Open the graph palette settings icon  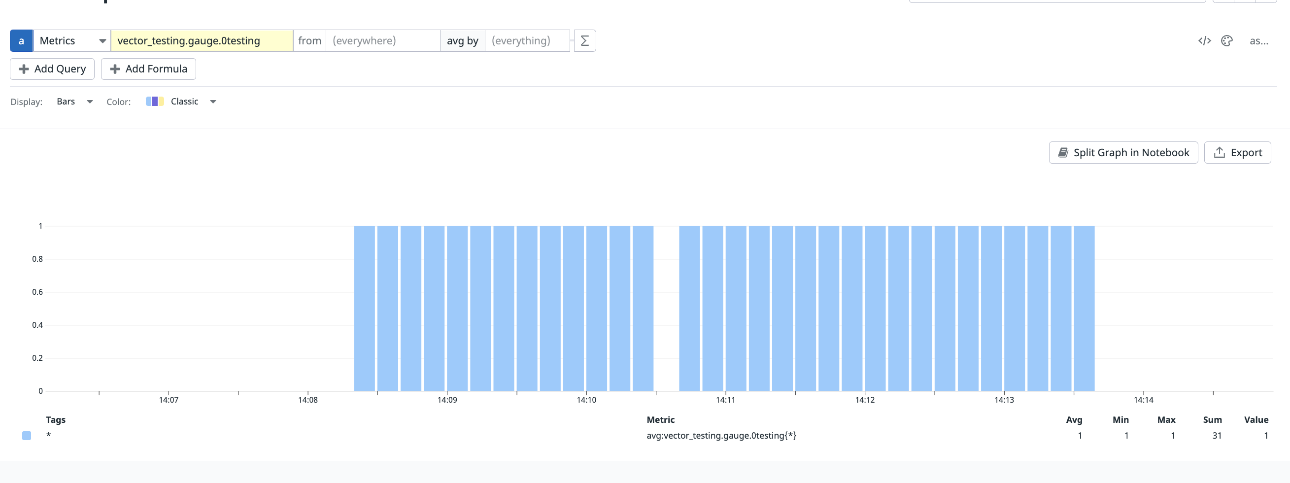click(x=1227, y=40)
